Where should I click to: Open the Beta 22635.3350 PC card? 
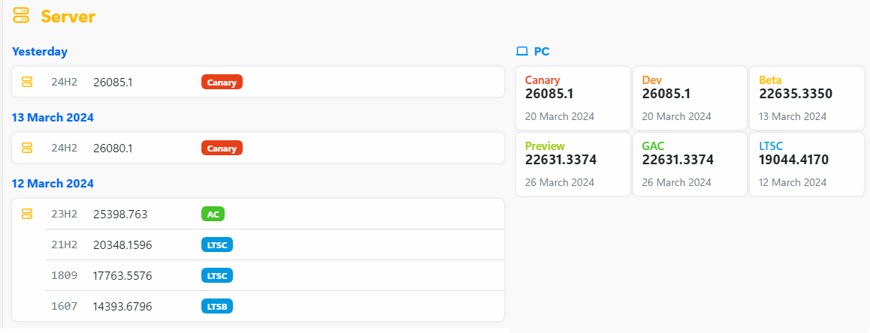pyautogui.click(x=807, y=98)
